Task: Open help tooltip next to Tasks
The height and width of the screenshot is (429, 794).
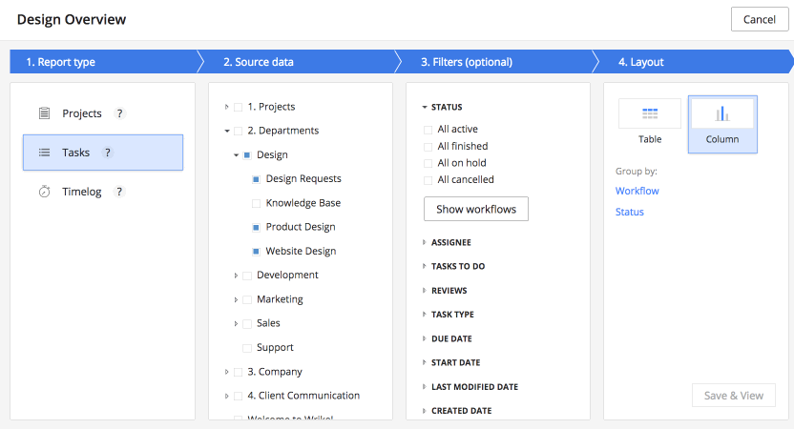Action: coord(108,153)
